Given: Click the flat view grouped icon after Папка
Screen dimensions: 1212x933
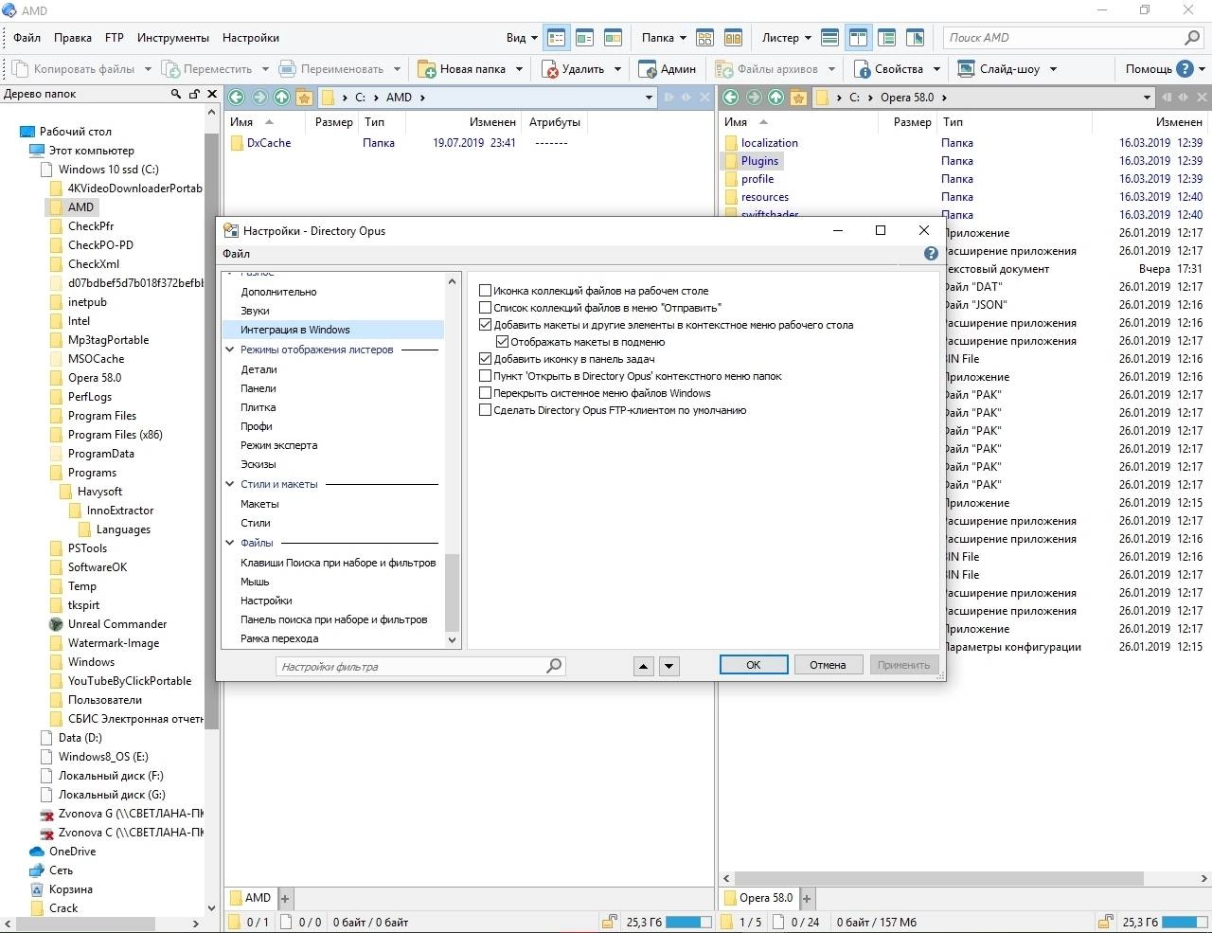Looking at the screenshot, I should click(704, 38).
